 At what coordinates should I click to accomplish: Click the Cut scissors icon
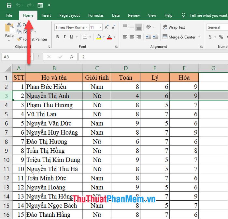tap(19, 25)
